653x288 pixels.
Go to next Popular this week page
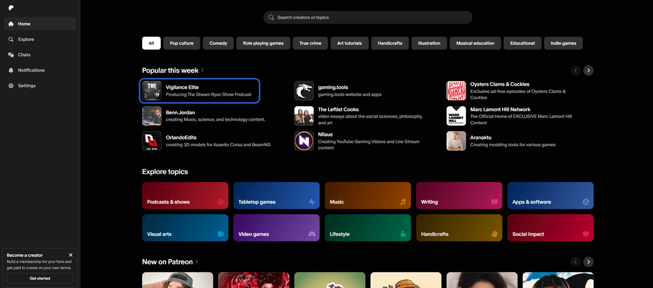pos(588,70)
